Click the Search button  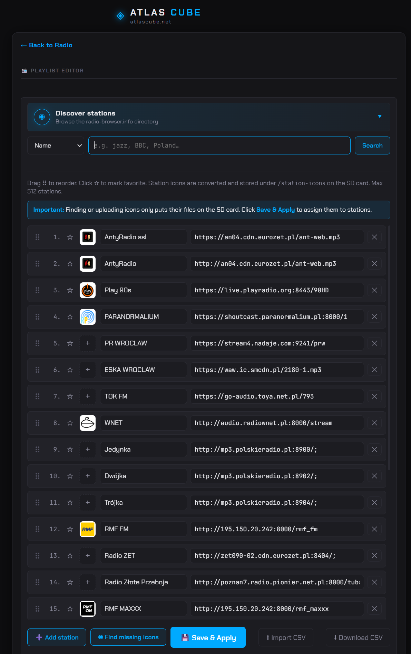372,145
